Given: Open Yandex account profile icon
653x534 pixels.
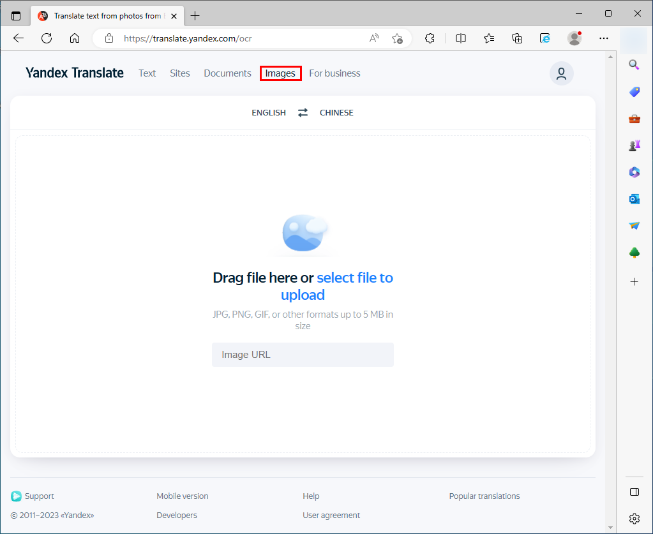Looking at the screenshot, I should pyautogui.click(x=561, y=73).
